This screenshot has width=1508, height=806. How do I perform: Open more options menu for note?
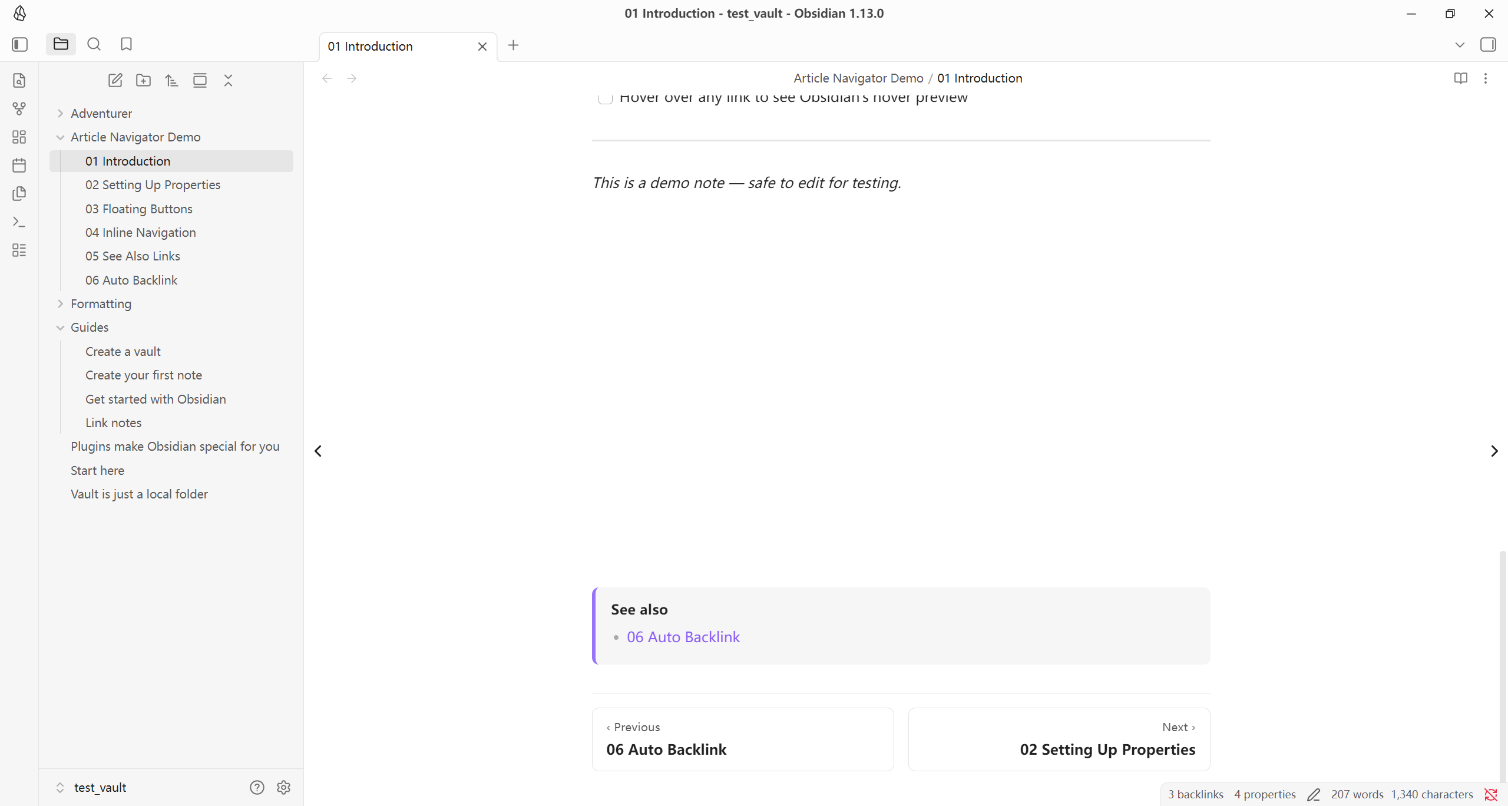tap(1486, 78)
